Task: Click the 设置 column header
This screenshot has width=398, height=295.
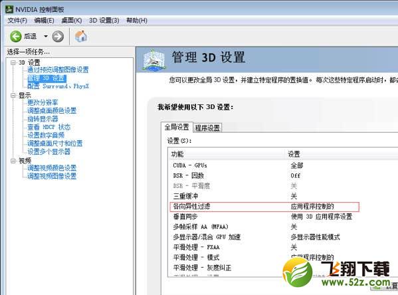Action: click(342, 154)
